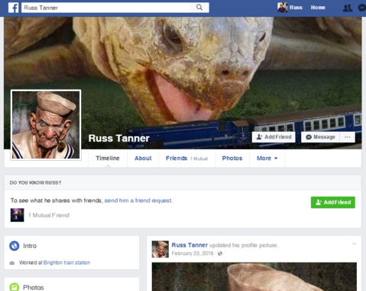This screenshot has height=291, width=366.
Task: Click the briefcase work icon in Intro
Action: (x=12, y=263)
